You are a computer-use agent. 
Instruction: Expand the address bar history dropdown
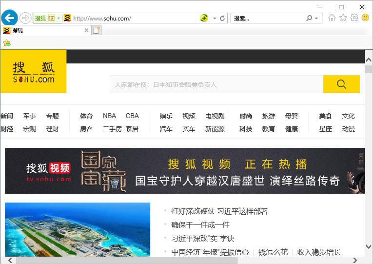click(215, 19)
